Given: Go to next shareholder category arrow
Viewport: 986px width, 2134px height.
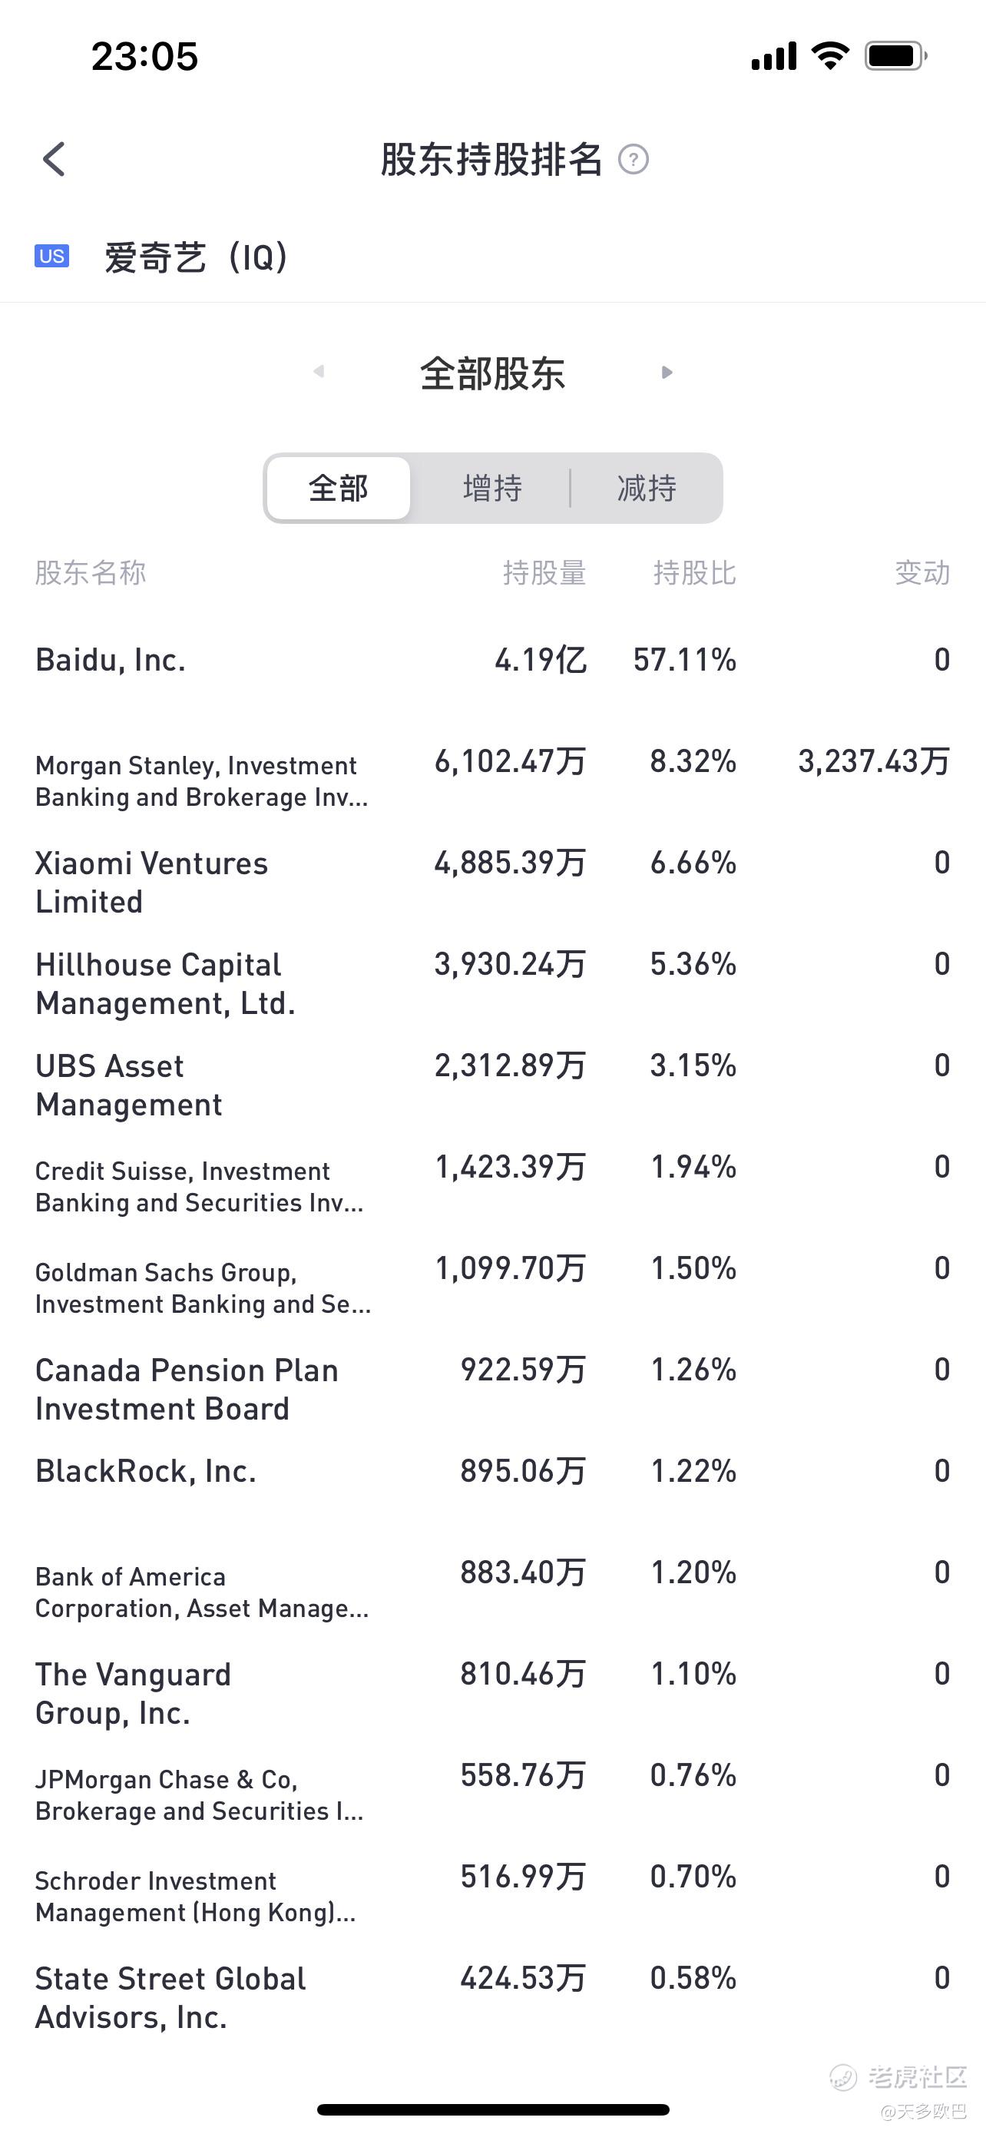Looking at the screenshot, I should click(667, 372).
